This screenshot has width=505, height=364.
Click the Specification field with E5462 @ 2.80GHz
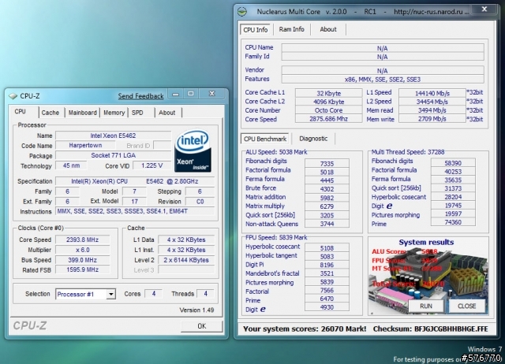pos(135,181)
